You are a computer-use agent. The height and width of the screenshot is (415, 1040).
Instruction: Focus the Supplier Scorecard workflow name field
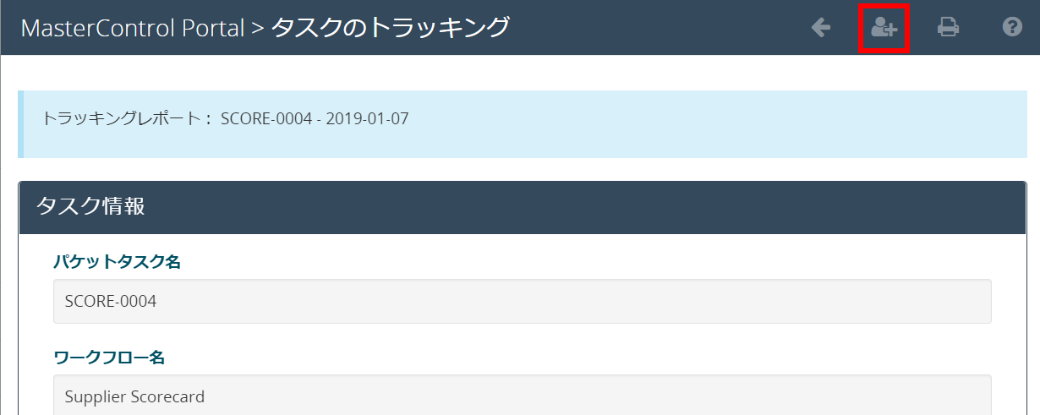(x=522, y=396)
